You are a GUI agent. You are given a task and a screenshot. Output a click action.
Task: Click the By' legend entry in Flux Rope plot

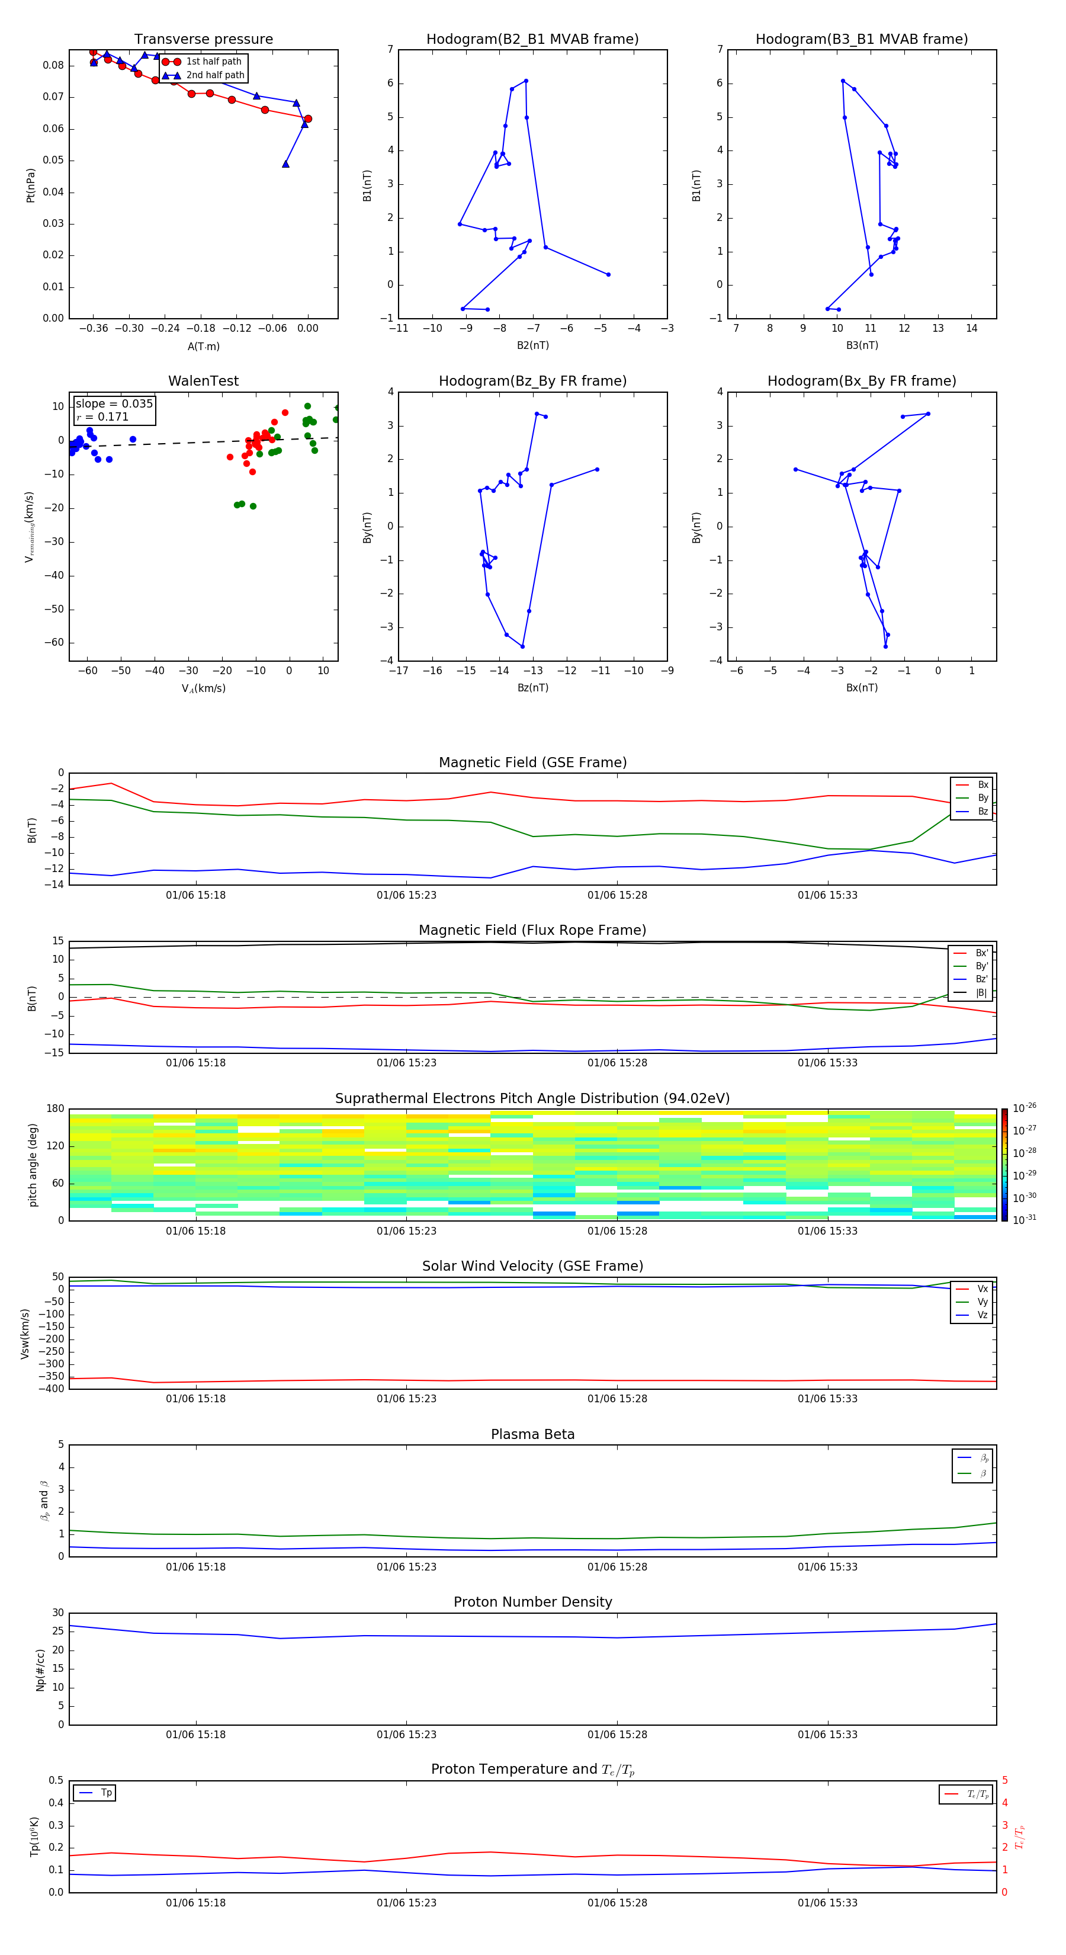[x=971, y=966]
